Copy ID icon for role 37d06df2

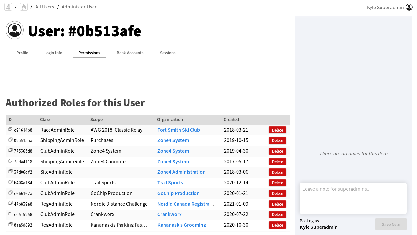10,171
